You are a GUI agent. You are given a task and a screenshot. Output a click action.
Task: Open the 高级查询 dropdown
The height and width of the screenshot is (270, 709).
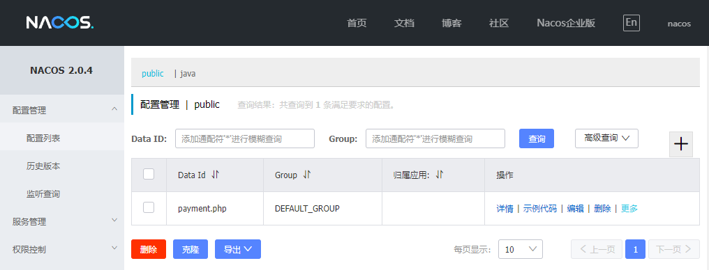pyautogui.click(x=606, y=138)
